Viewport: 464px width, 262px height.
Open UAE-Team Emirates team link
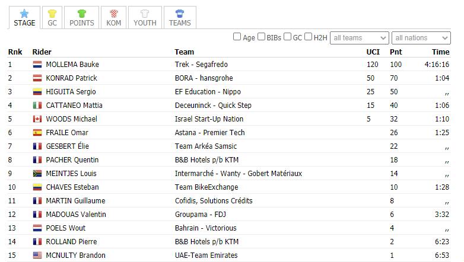[x=206, y=255]
